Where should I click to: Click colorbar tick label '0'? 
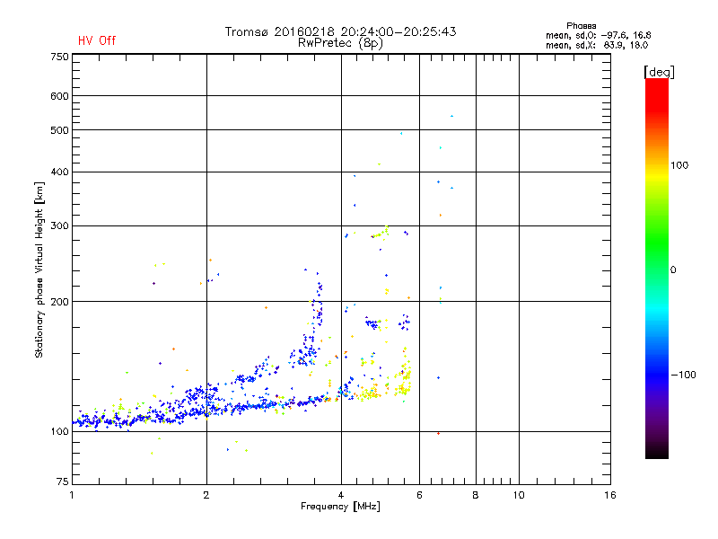[673, 270]
